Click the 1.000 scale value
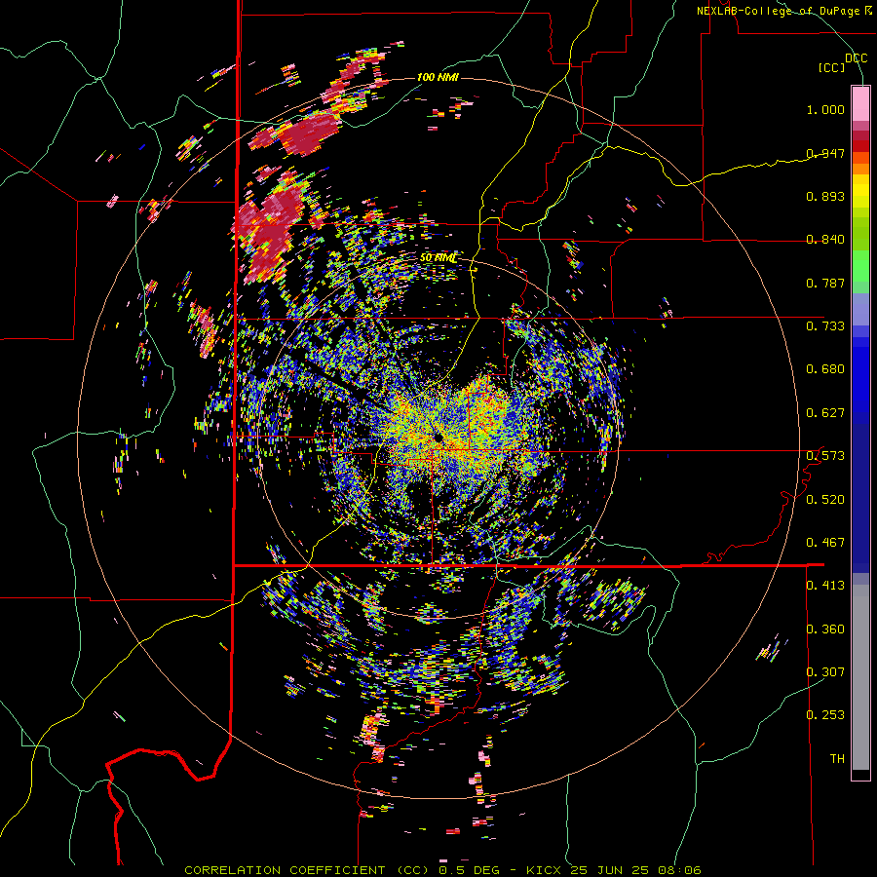Screen dimensions: 877x877 825,109
